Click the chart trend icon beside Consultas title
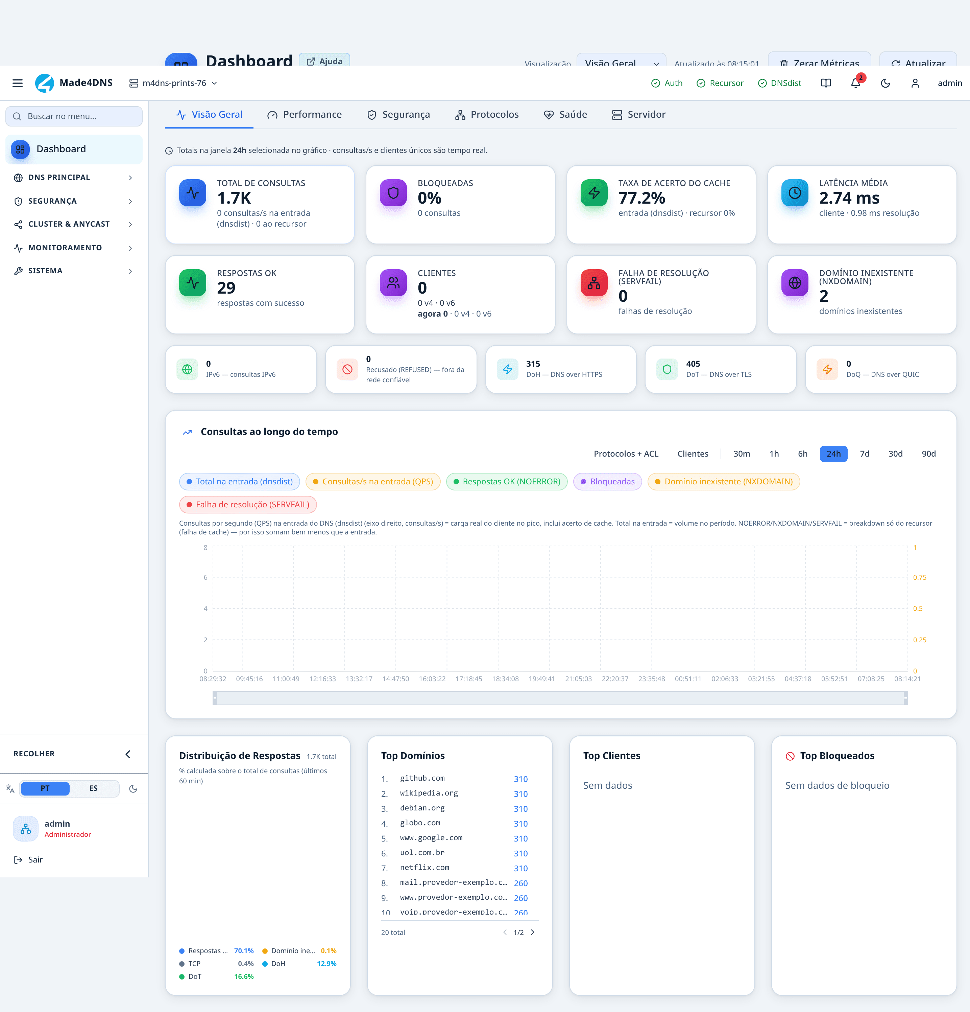The width and height of the screenshot is (970, 1012). [x=187, y=432]
